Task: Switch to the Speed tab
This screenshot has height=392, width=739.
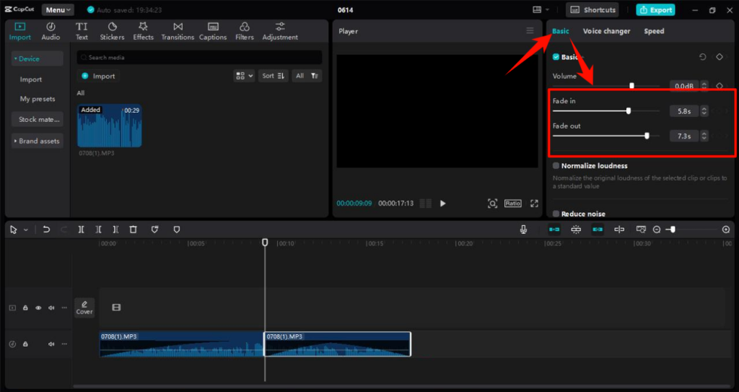Action: point(654,31)
